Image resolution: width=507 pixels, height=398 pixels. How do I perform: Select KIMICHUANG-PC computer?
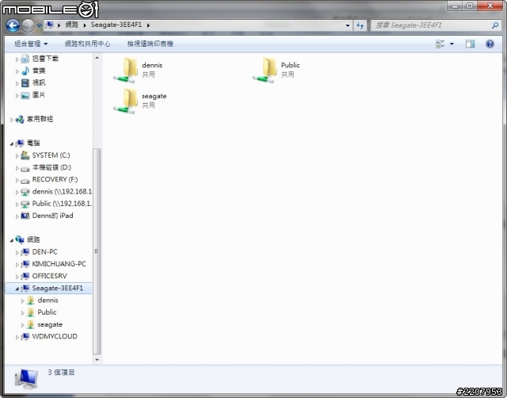pyautogui.click(x=59, y=264)
